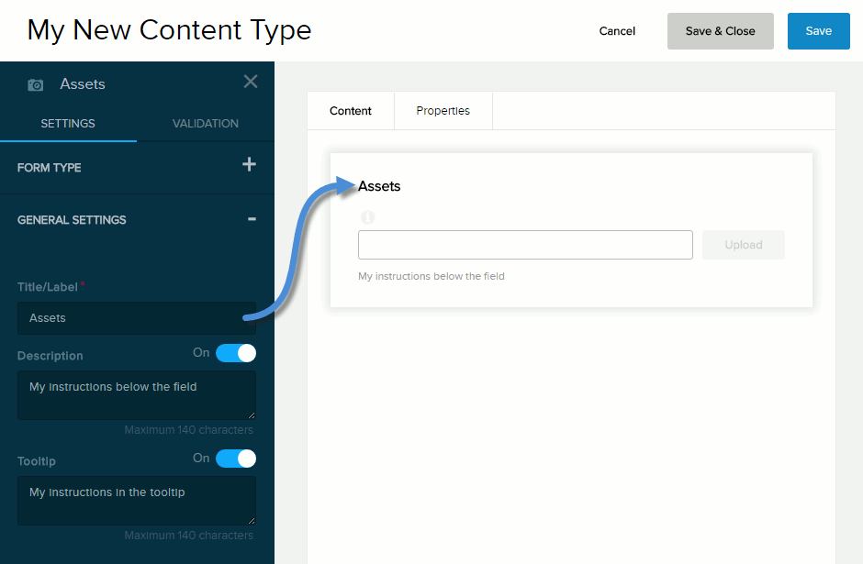Select the Content tab
This screenshot has width=863, height=564.
click(351, 111)
